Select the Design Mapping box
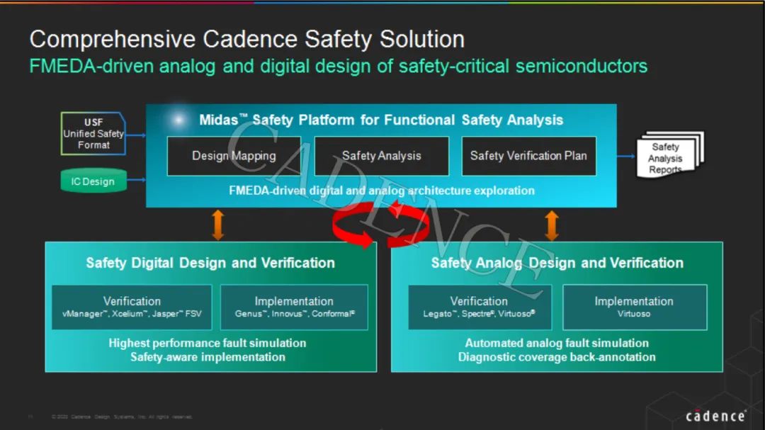Viewport: 765px width, 430px height. coord(234,156)
